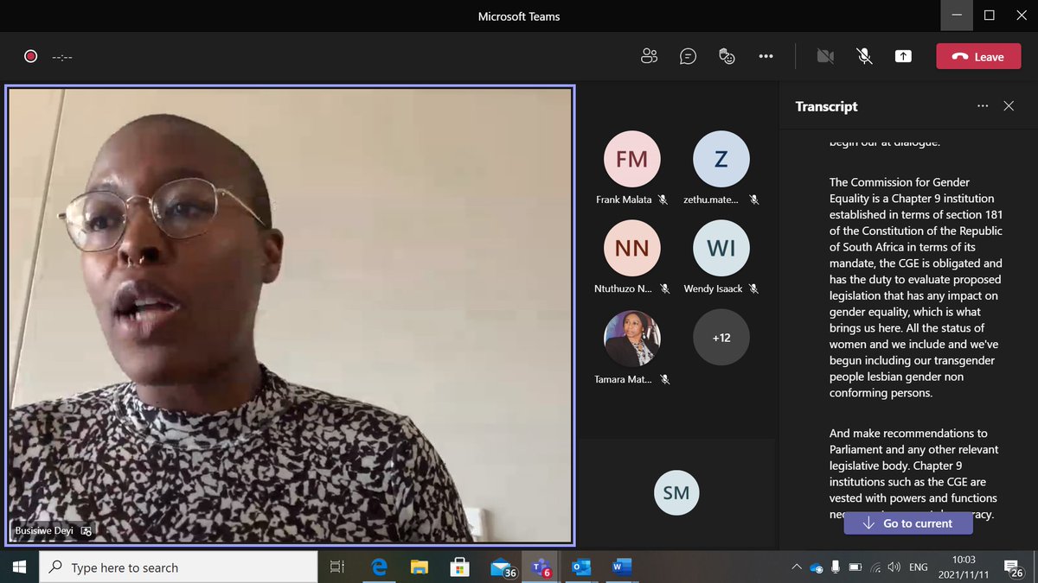Click transcript paragraph about Commission for Gender Equality
The image size is (1038, 583).
pos(916,288)
